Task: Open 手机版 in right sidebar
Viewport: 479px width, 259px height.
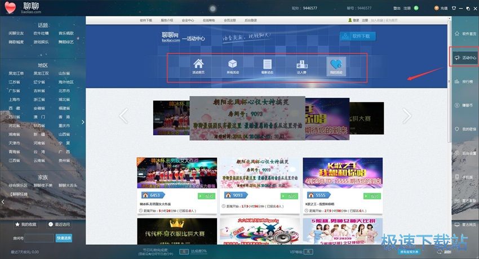Action: (464, 177)
